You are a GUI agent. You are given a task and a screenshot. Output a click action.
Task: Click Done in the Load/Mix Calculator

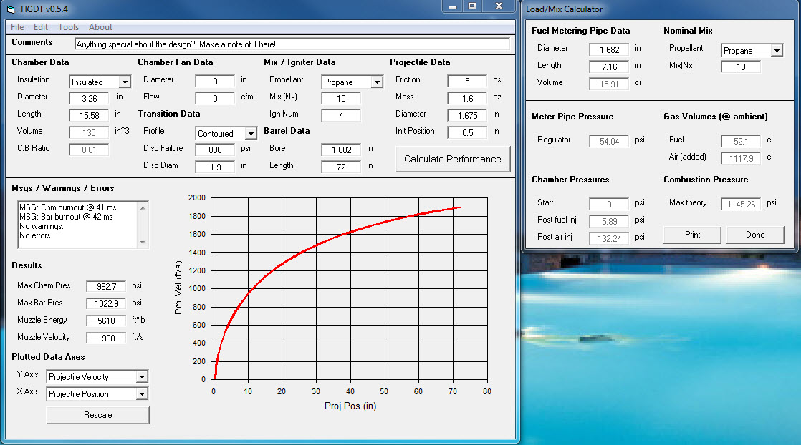point(755,235)
